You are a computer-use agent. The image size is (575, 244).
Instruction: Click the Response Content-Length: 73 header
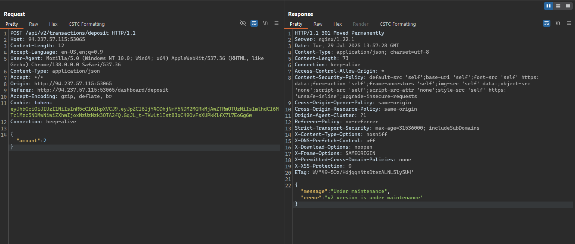(322, 58)
